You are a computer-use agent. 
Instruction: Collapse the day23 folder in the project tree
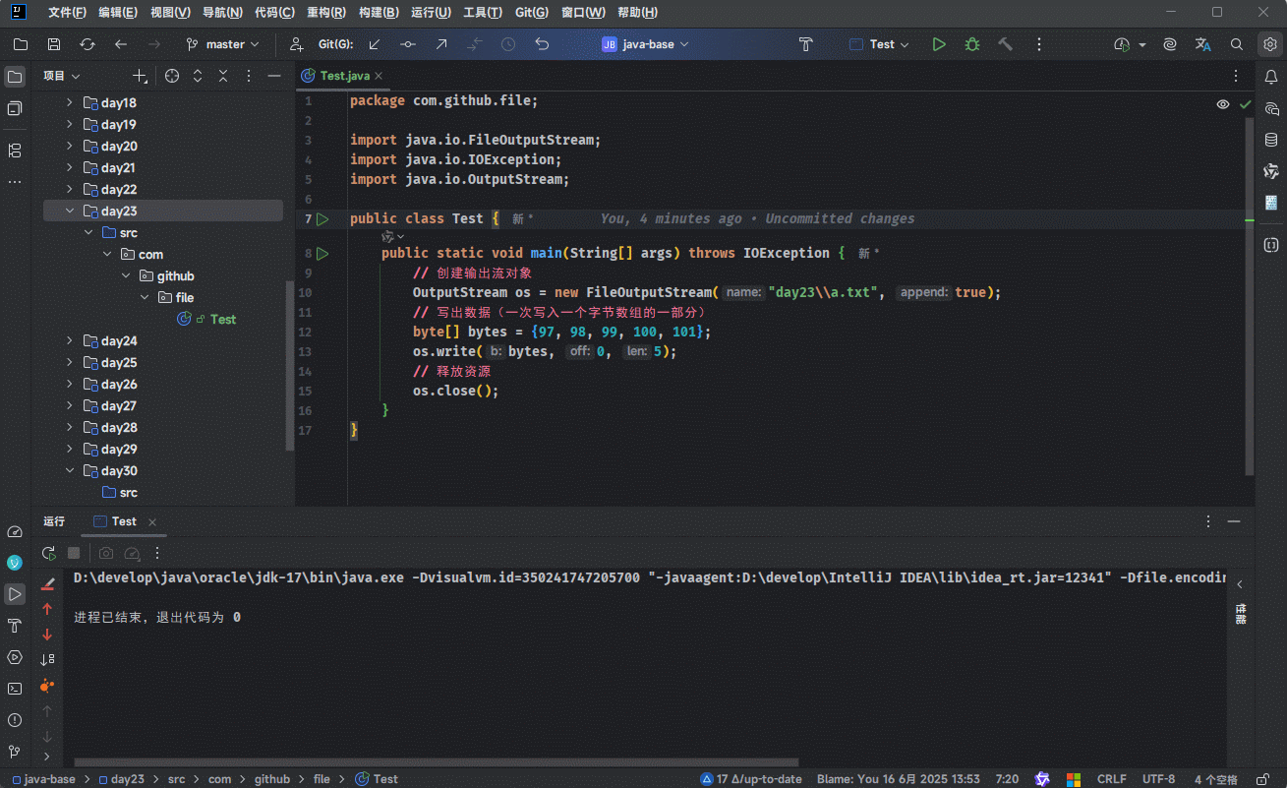tap(70, 211)
